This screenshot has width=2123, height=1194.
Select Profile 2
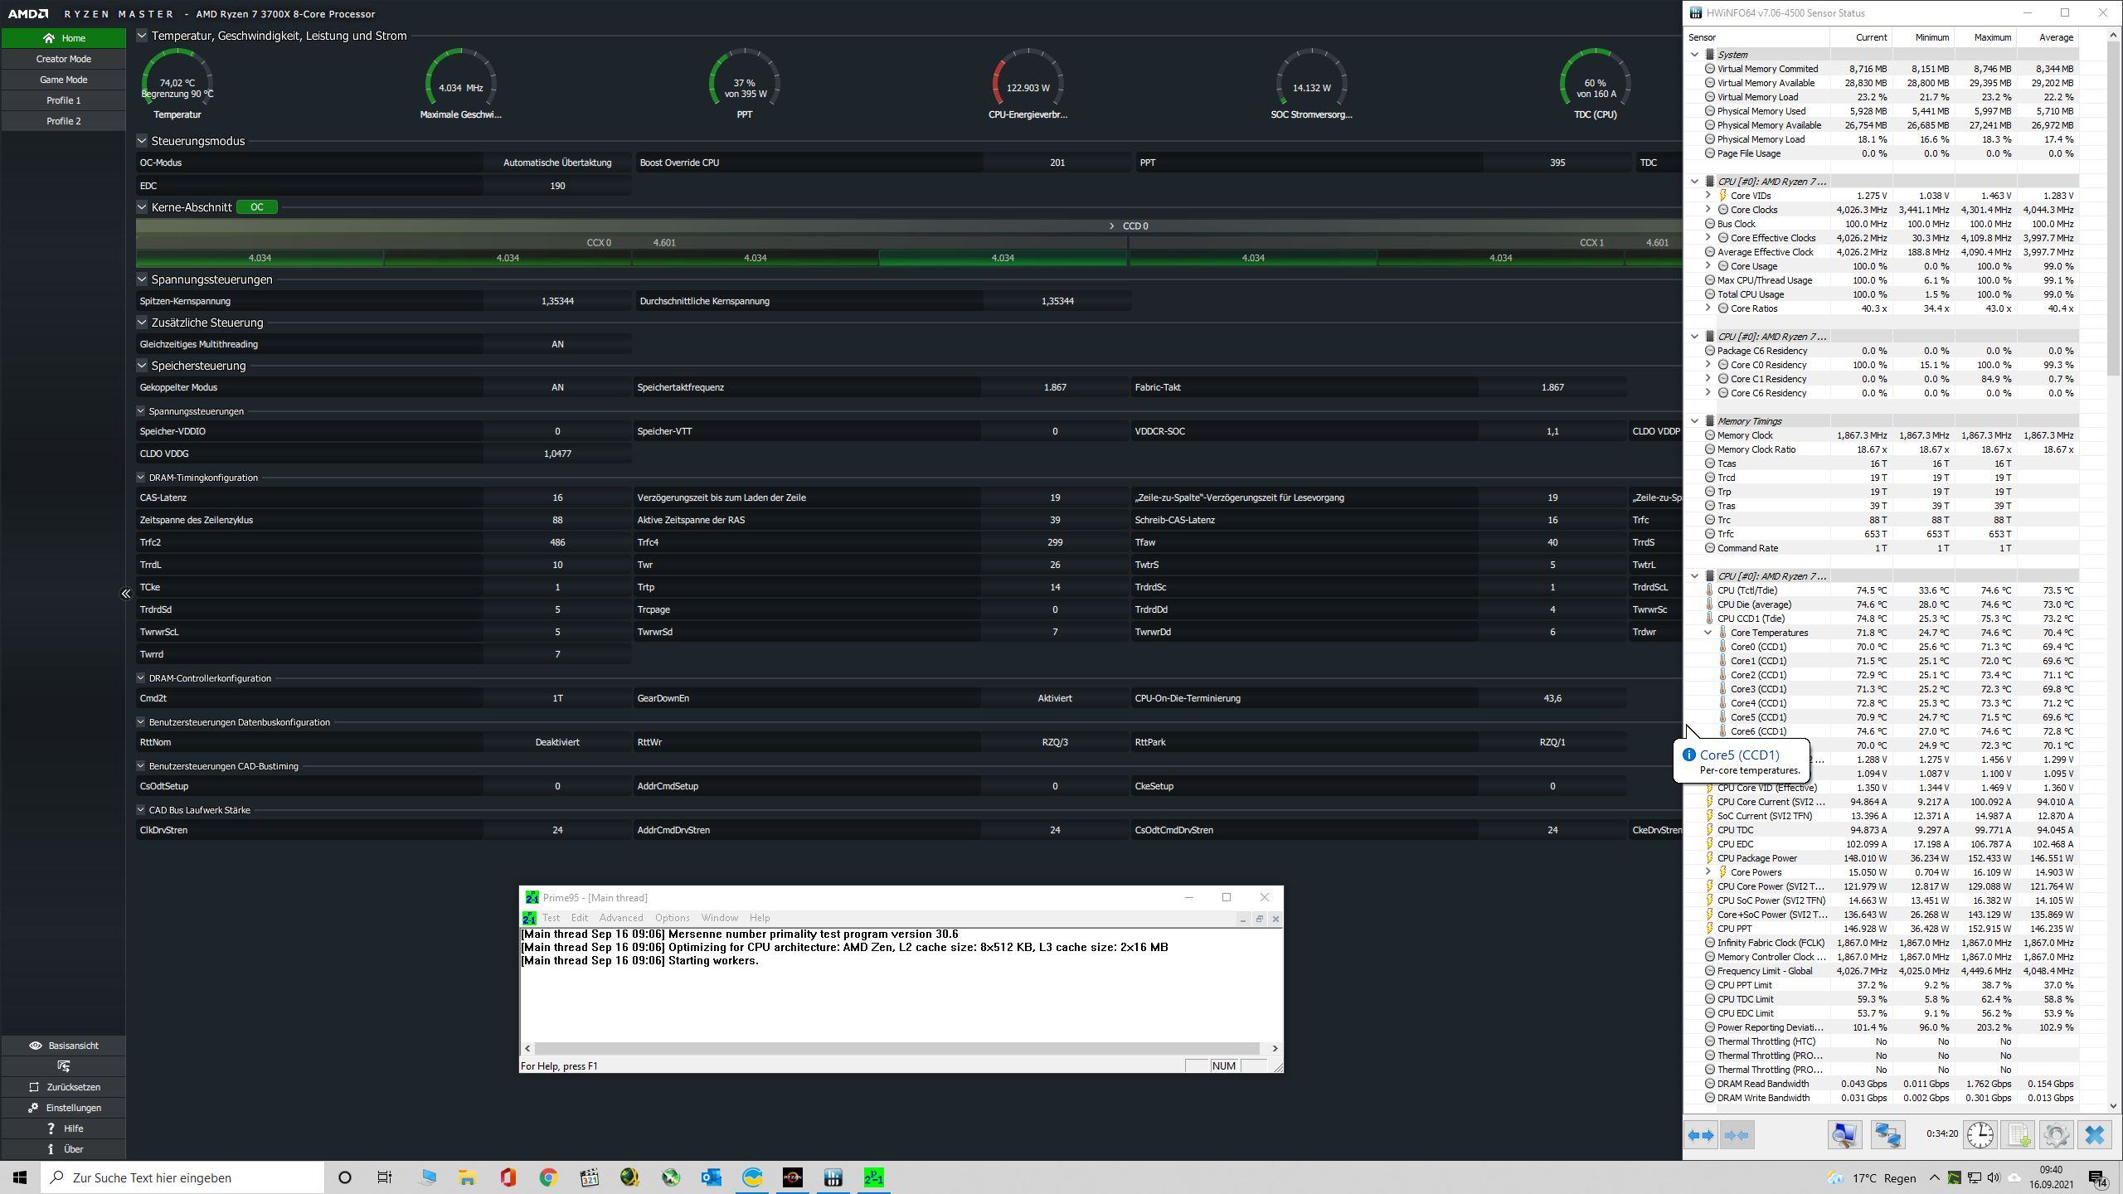click(x=64, y=121)
